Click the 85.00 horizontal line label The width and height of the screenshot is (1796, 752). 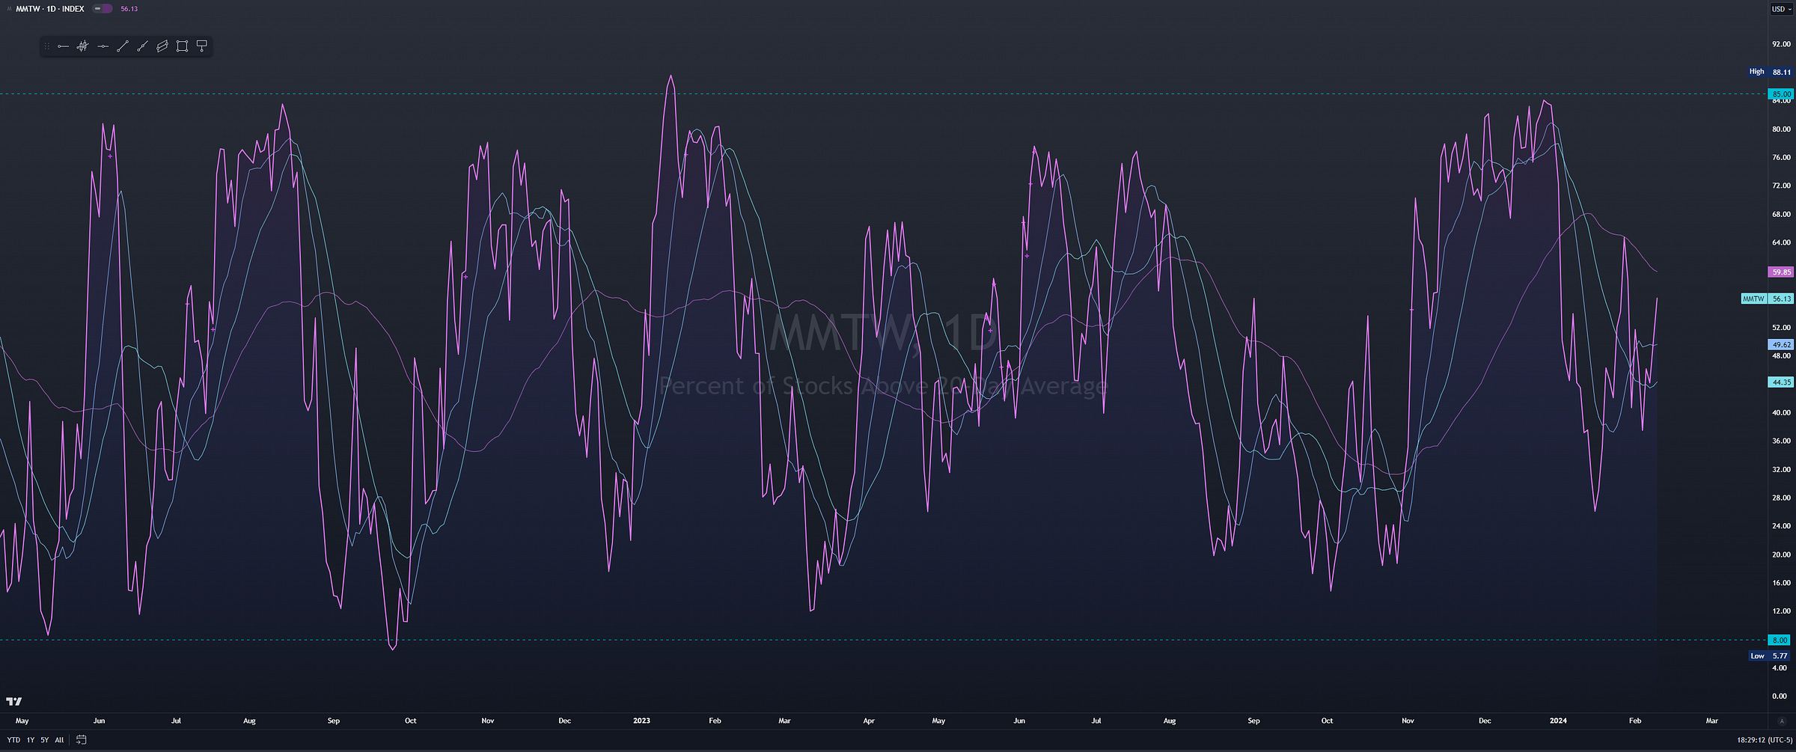[x=1780, y=94]
